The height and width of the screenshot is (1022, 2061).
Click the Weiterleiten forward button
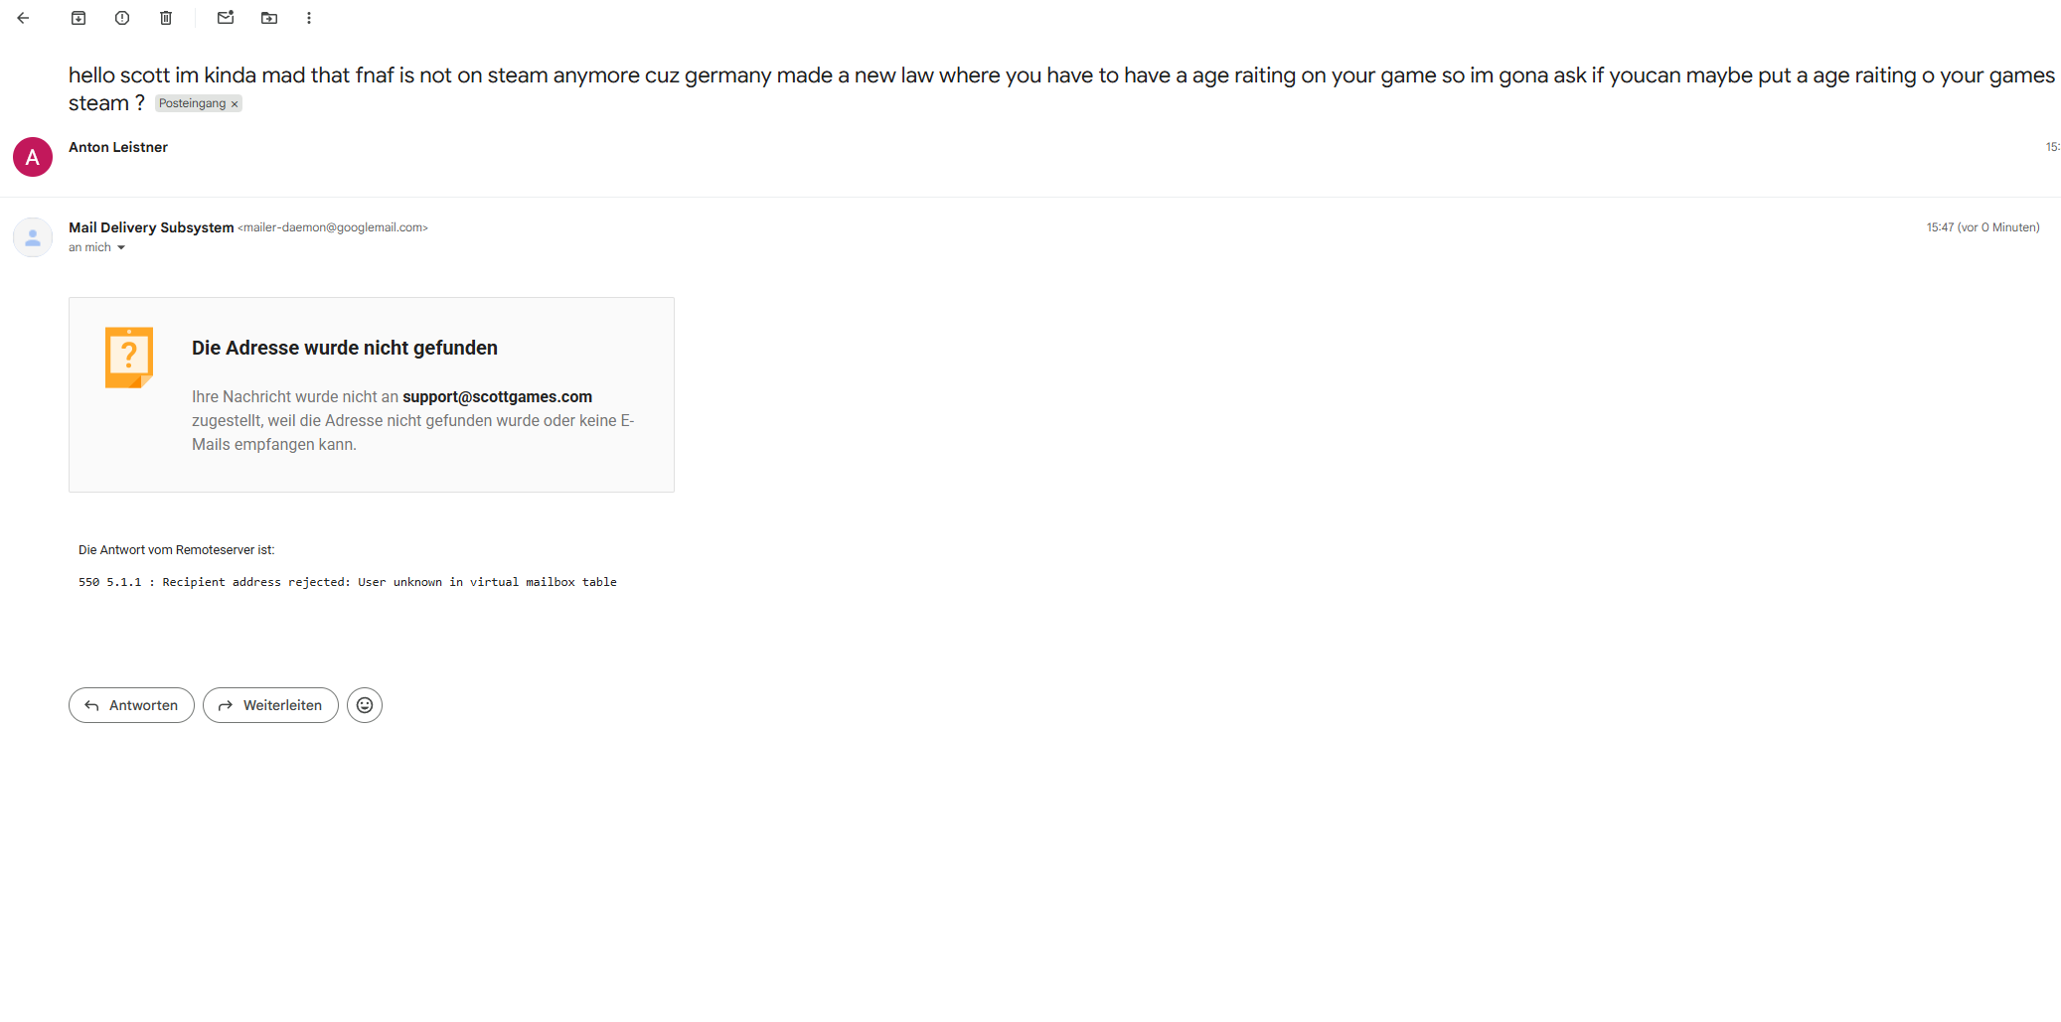click(270, 705)
